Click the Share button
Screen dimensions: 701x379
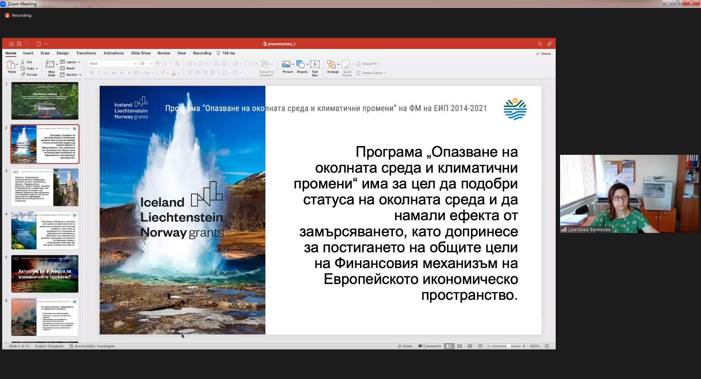543,54
